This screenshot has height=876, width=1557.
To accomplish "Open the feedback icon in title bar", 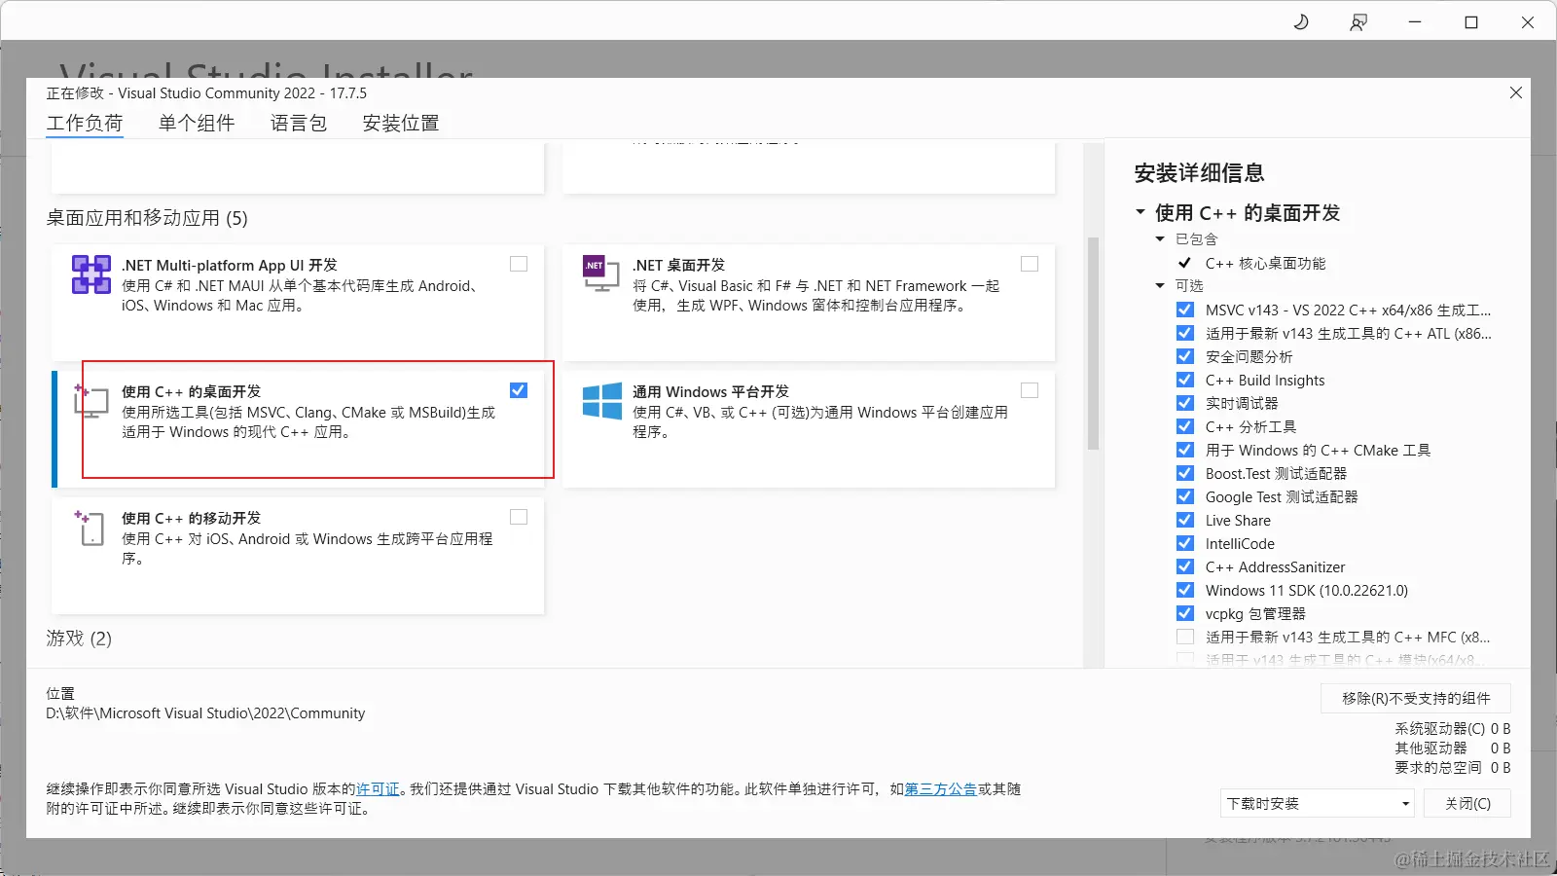I will [1358, 21].
